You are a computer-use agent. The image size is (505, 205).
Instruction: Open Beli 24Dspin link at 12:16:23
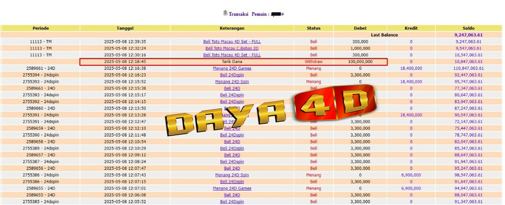[x=232, y=75]
